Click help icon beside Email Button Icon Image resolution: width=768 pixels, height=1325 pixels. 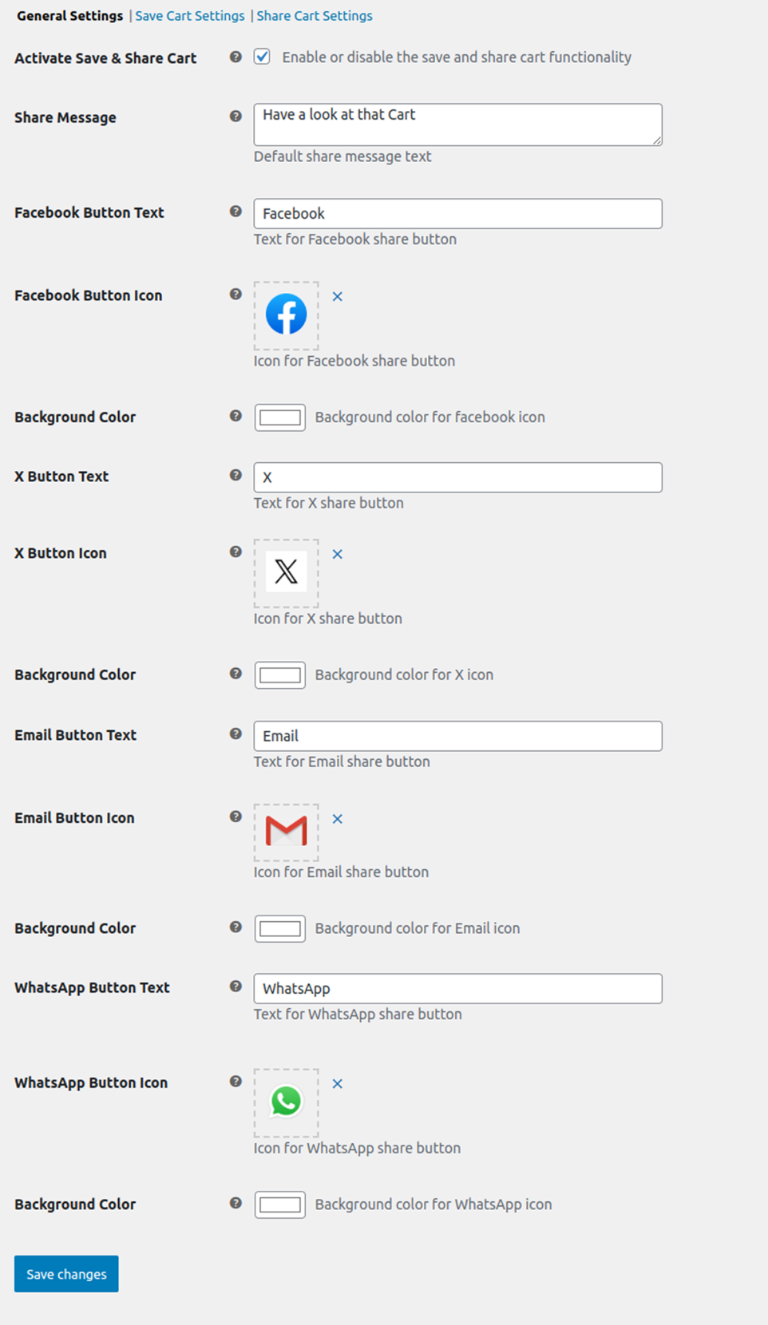236,817
